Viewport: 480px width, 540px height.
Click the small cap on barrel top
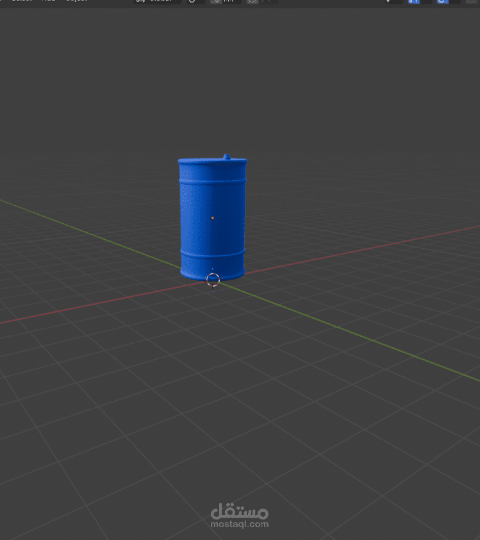pyautogui.click(x=227, y=157)
